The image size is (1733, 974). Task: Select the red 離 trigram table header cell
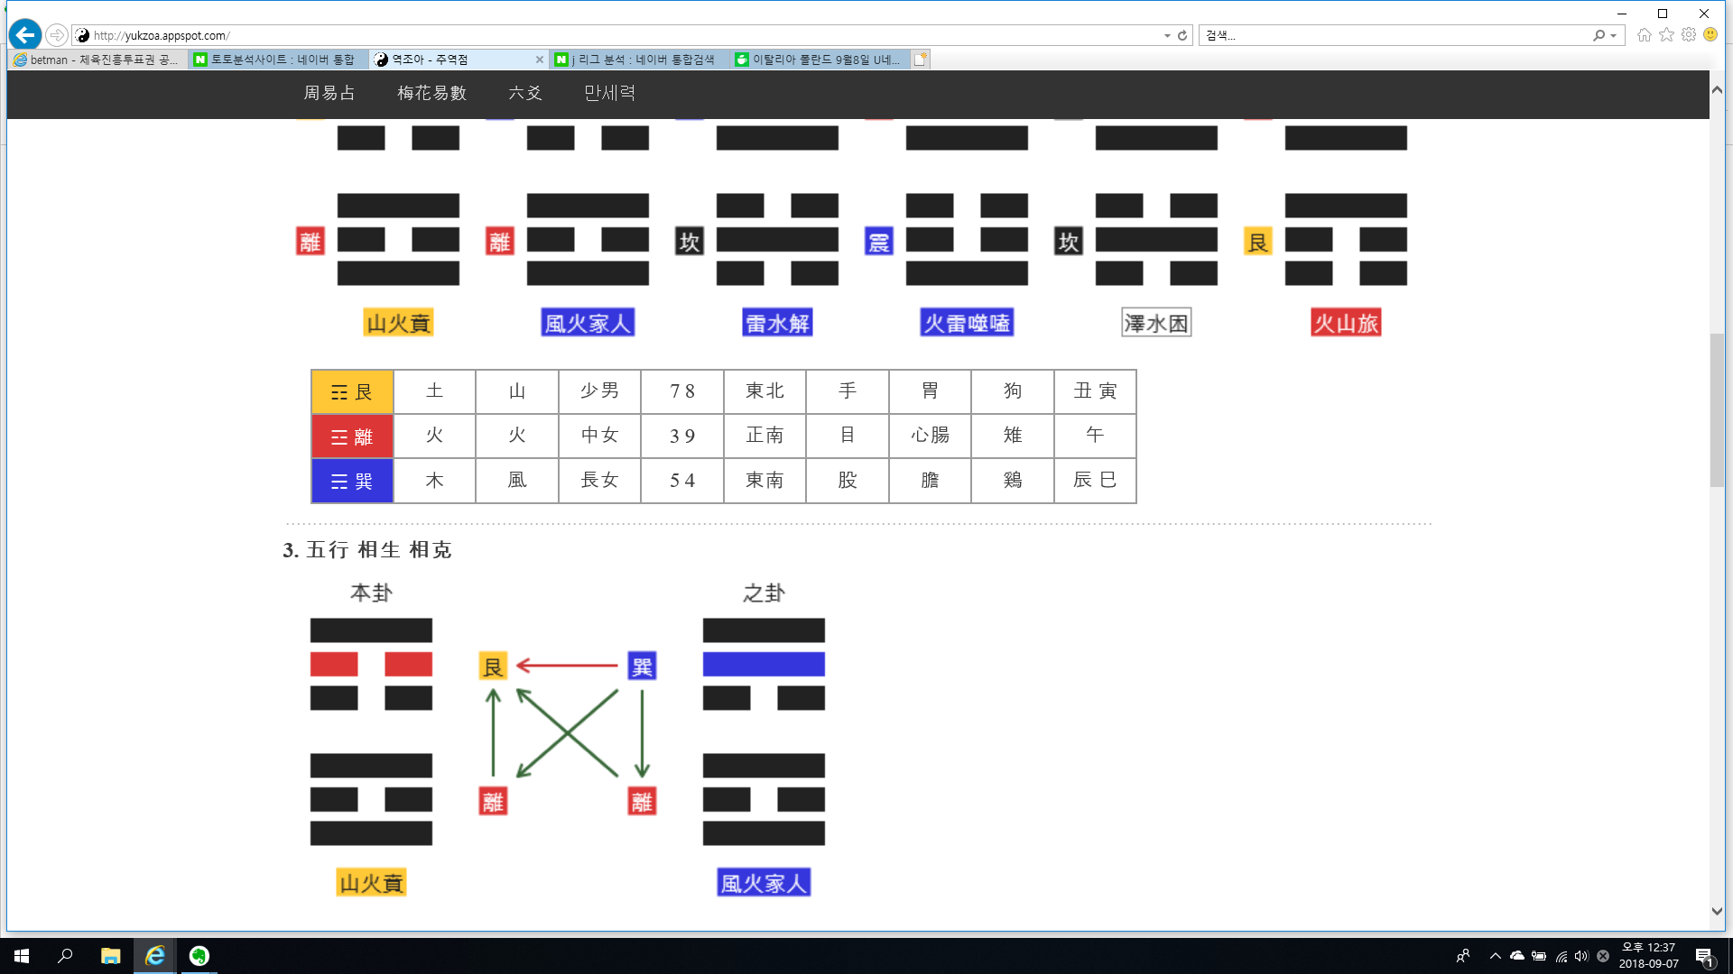(352, 436)
